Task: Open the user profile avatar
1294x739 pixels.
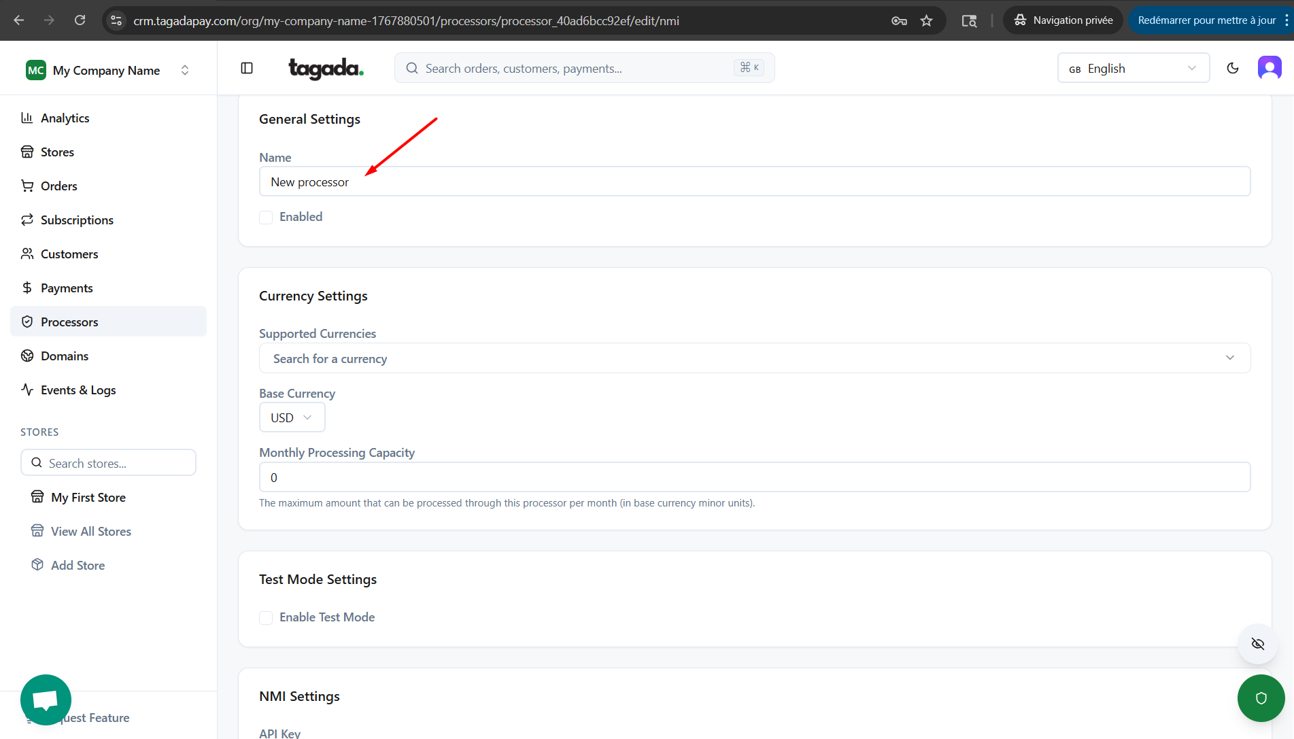Action: click(x=1269, y=68)
